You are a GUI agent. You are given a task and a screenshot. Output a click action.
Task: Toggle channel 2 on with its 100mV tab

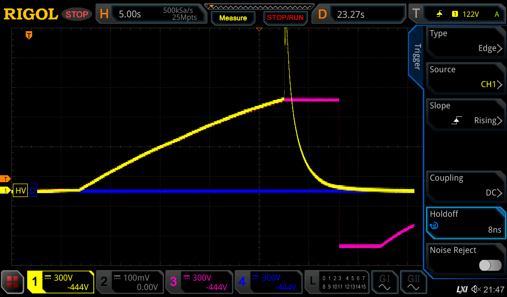tap(130, 283)
